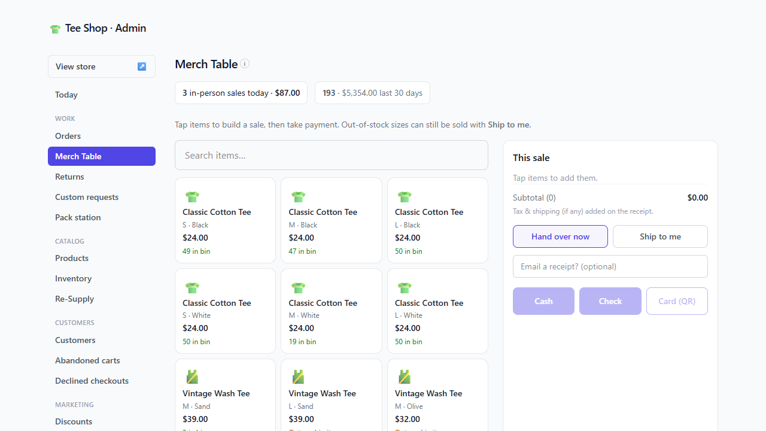Image resolution: width=766 pixels, height=431 pixels.
Task: Click the L · Black variant label
Action: (408, 225)
